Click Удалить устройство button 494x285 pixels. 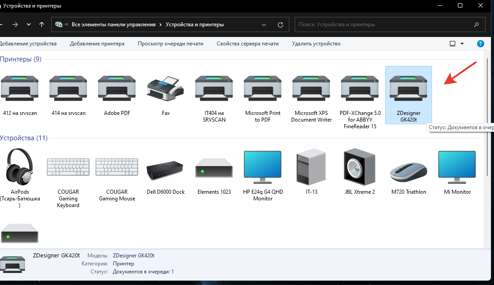pyautogui.click(x=316, y=44)
